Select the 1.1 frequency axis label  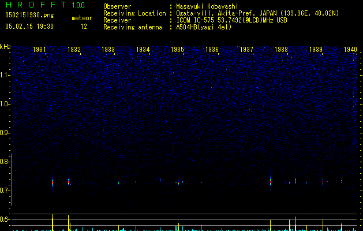(5, 75)
